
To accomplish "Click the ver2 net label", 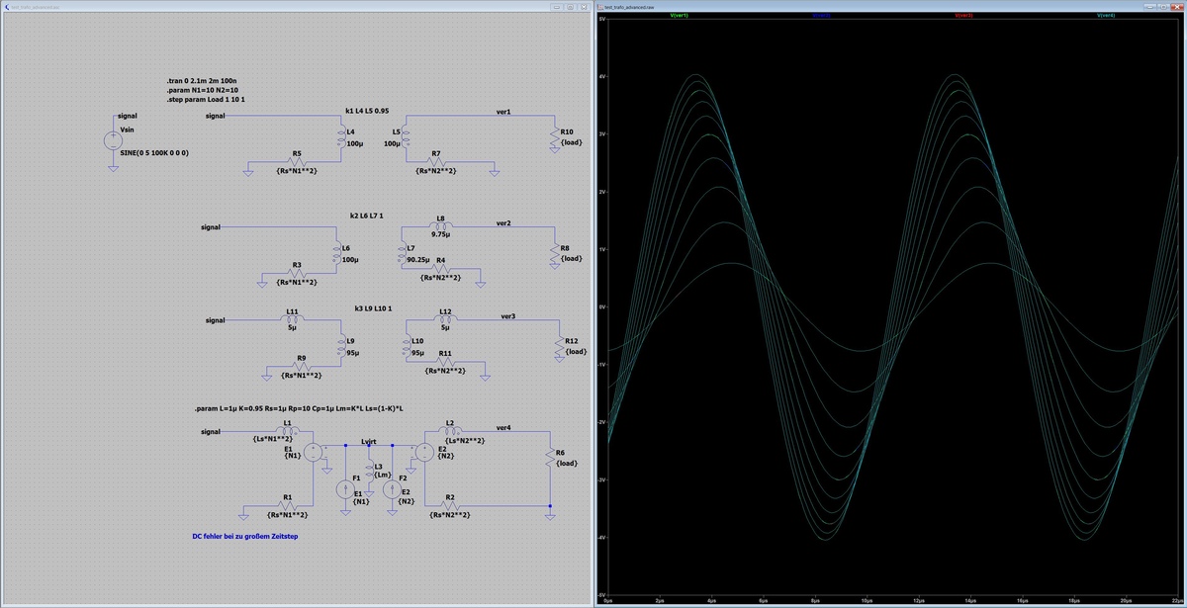I will point(503,223).
